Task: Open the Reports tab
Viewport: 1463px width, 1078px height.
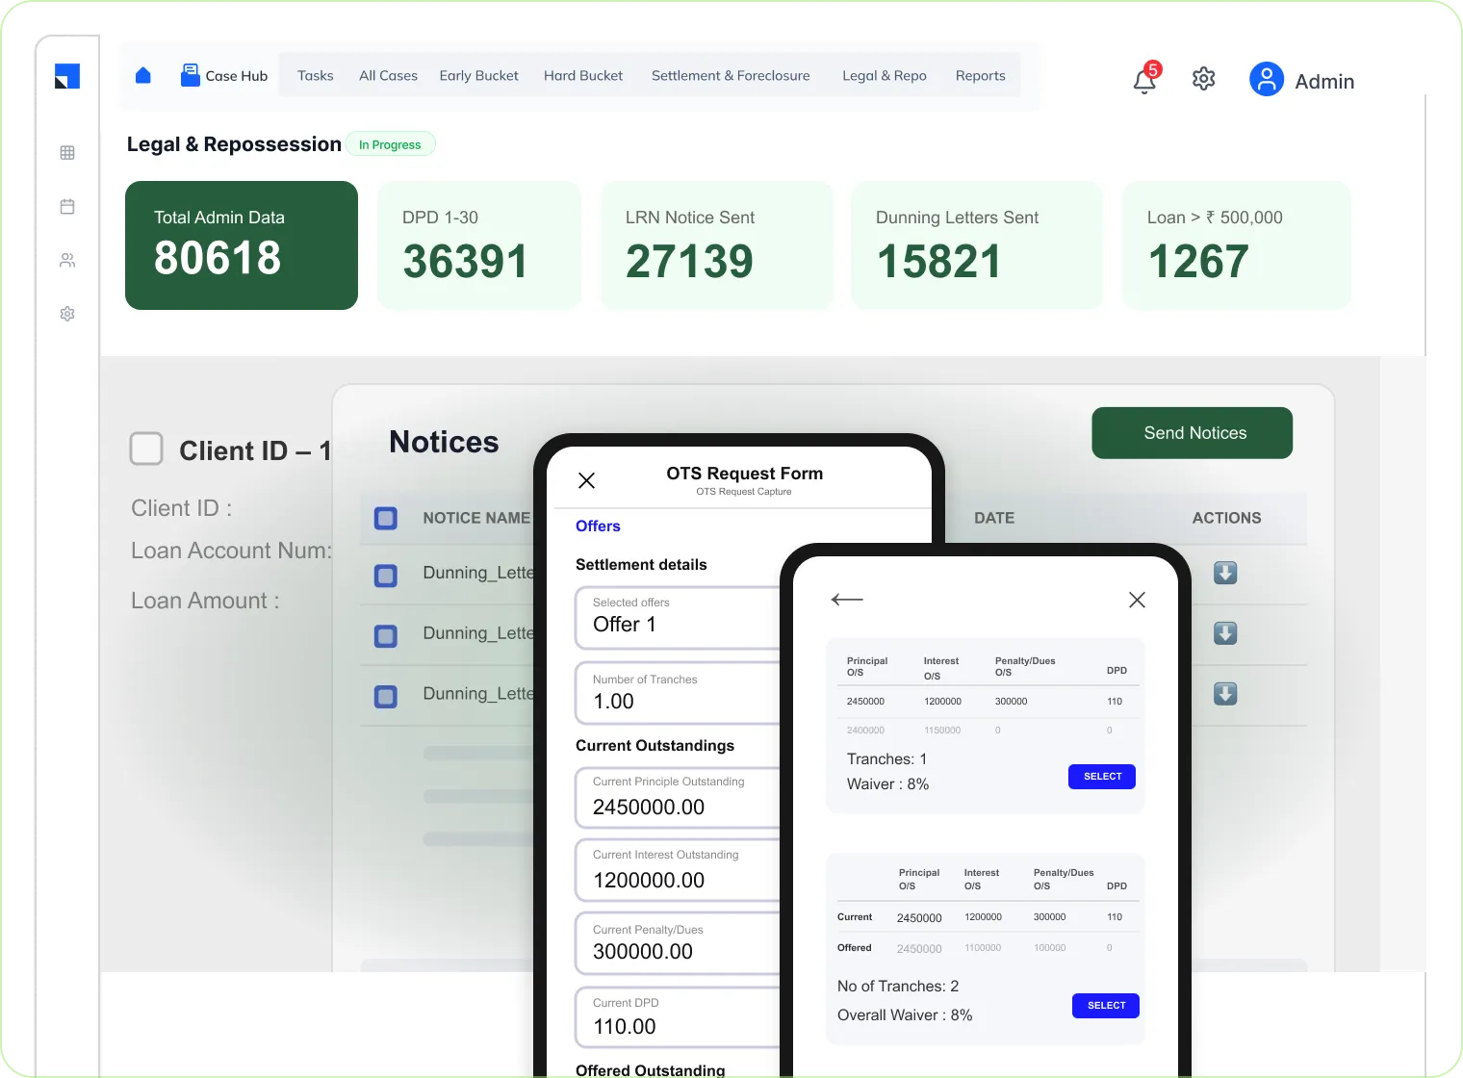Action: [x=980, y=75]
